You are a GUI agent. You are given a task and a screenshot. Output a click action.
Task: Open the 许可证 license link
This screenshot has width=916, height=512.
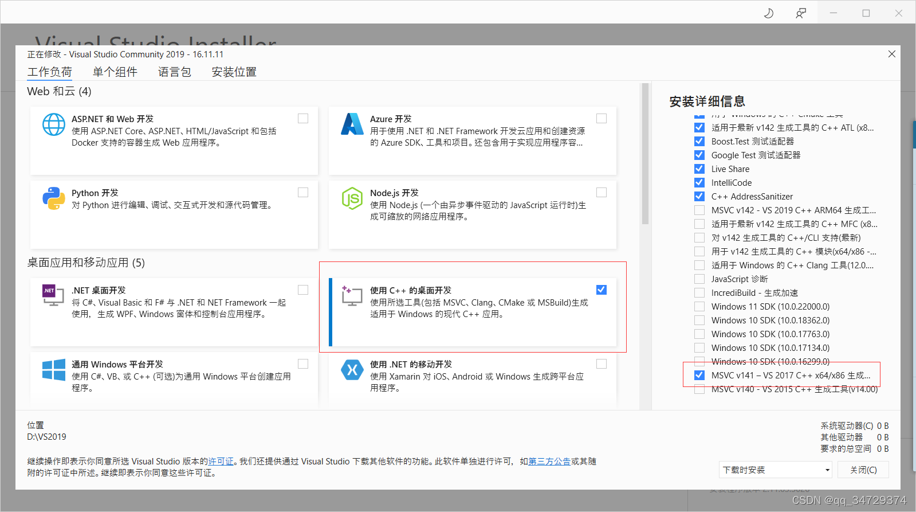coord(221,462)
